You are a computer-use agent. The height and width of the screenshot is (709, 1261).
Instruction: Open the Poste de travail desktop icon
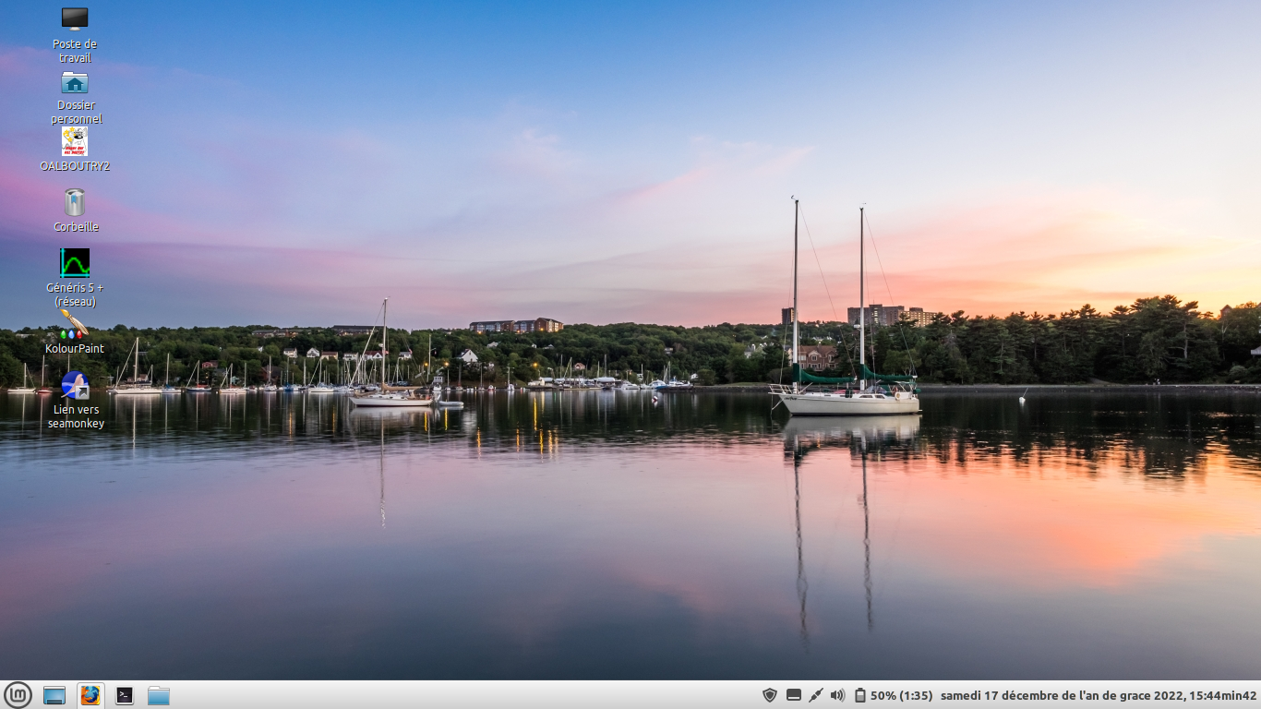pyautogui.click(x=75, y=19)
